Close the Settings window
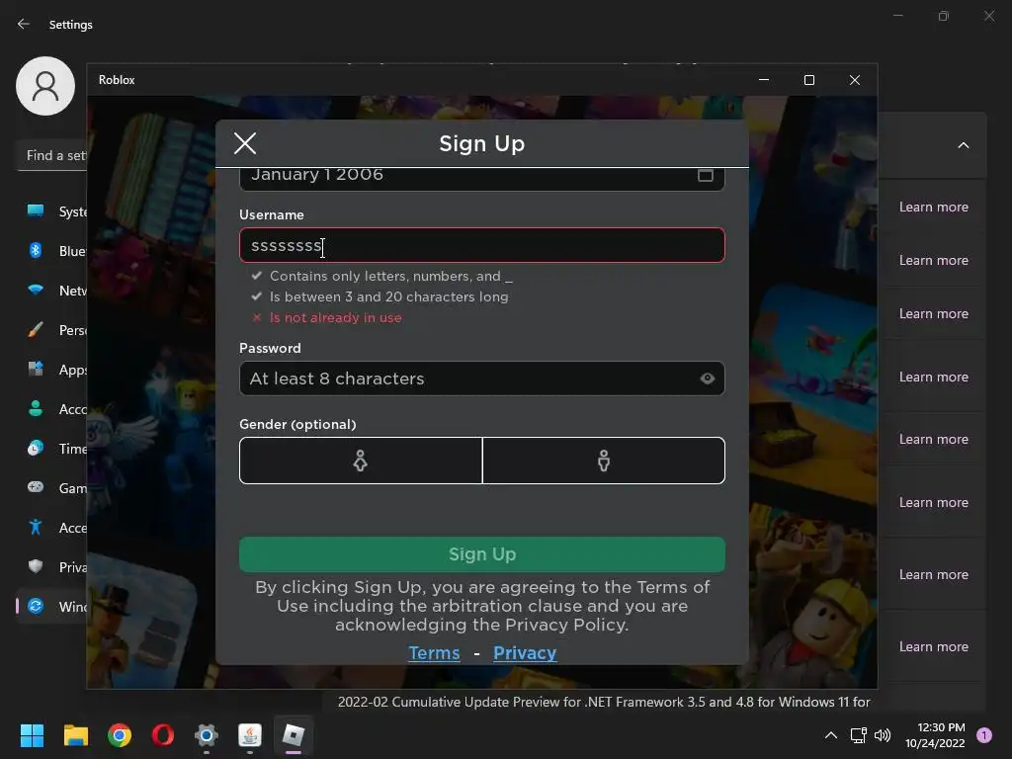Viewport: 1012px width, 759px height. 989,16
